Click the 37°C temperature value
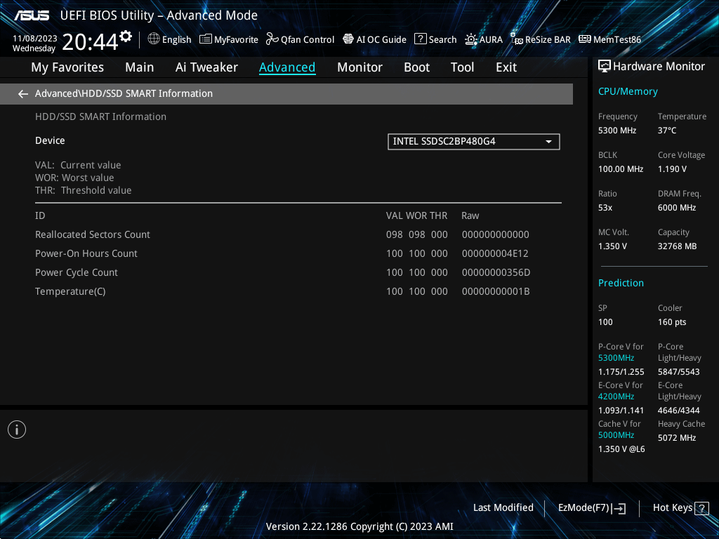The image size is (719, 539). [667, 131]
